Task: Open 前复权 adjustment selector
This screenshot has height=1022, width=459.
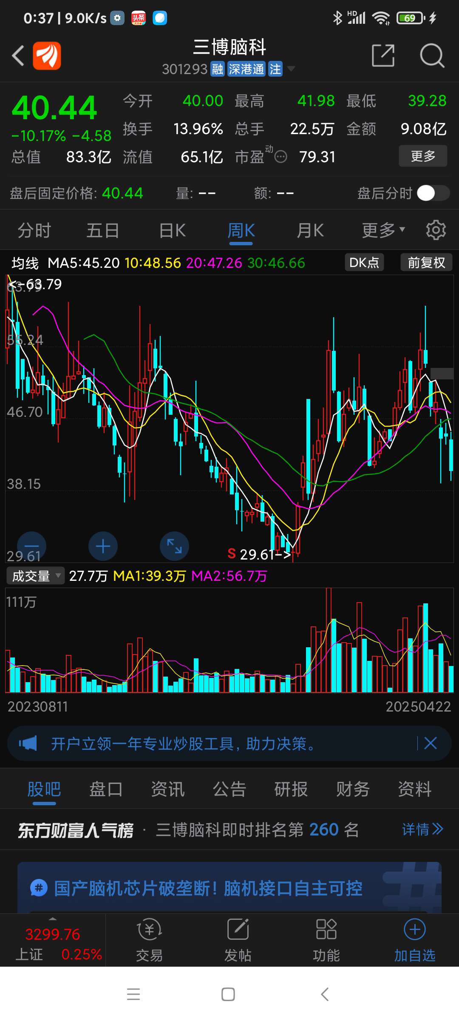Action: pos(426,262)
